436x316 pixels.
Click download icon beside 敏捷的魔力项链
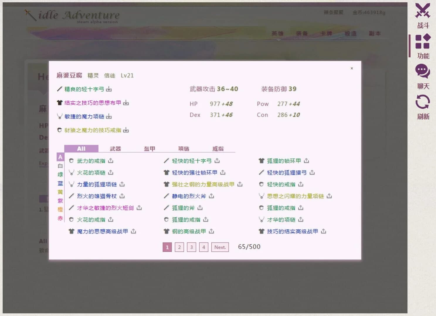tap(109, 116)
